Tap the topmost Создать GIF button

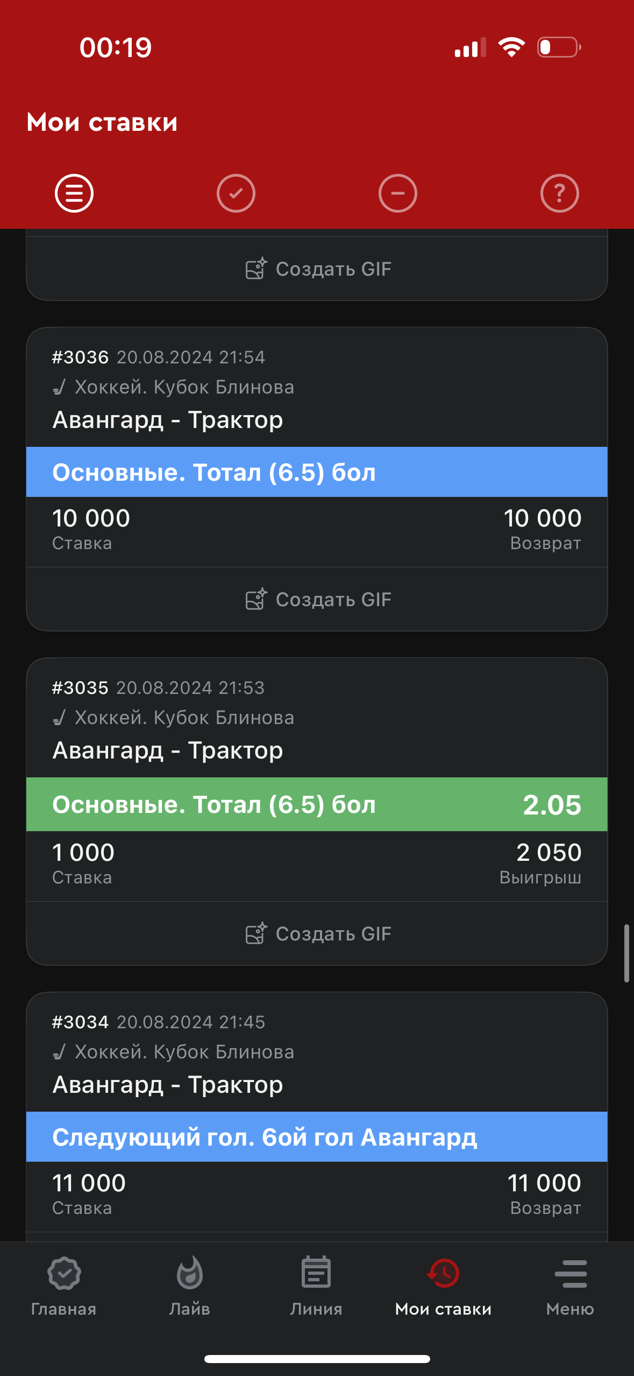point(318,269)
